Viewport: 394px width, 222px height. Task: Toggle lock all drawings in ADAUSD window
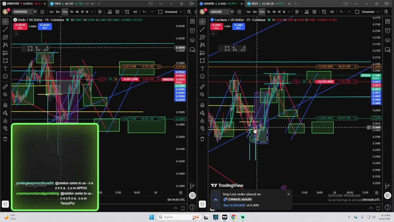pyautogui.click(x=202, y=121)
